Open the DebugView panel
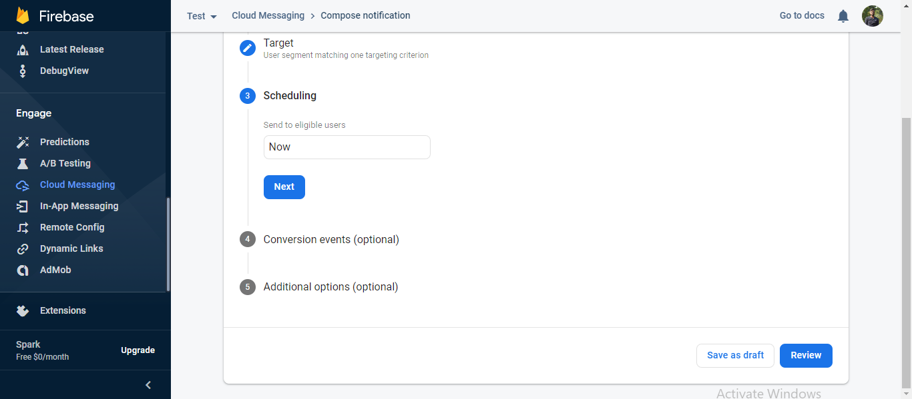Viewport: 912px width, 399px height. (24, 71)
